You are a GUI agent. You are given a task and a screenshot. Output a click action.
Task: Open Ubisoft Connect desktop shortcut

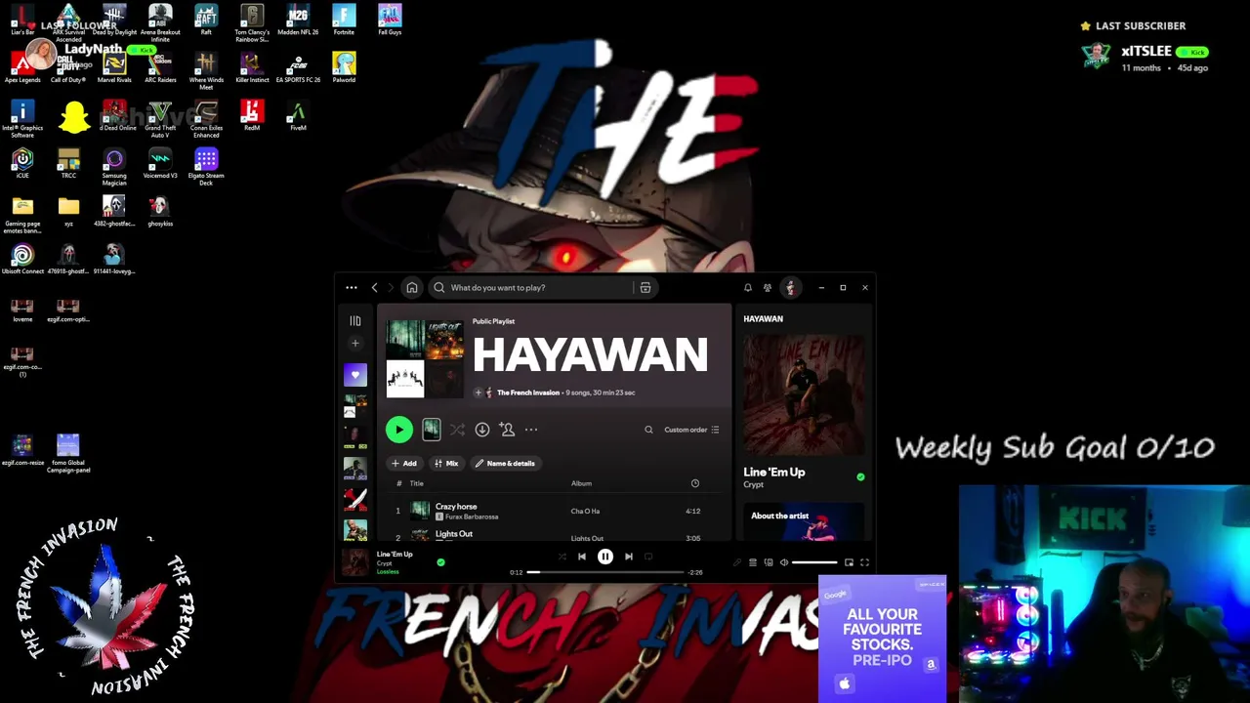22,259
